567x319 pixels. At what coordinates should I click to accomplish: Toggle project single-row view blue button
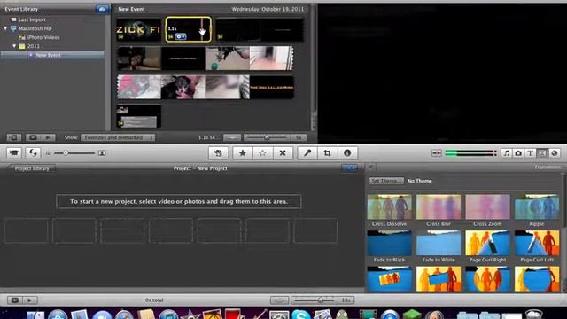349,167
